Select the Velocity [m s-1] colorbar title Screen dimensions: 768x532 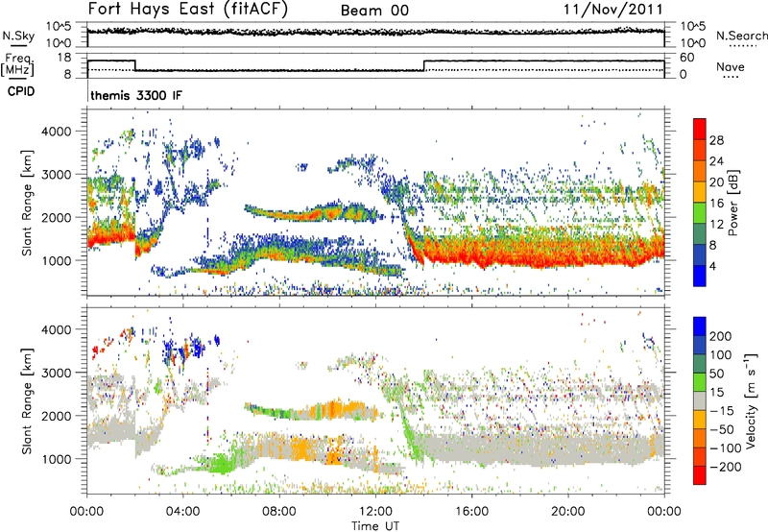click(x=751, y=400)
